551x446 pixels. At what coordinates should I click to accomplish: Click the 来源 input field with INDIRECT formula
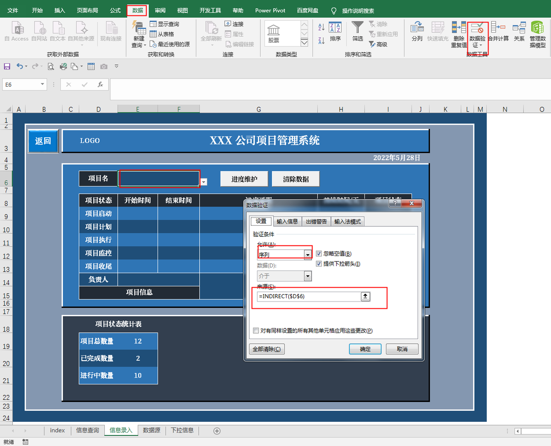[x=309, y=296]
